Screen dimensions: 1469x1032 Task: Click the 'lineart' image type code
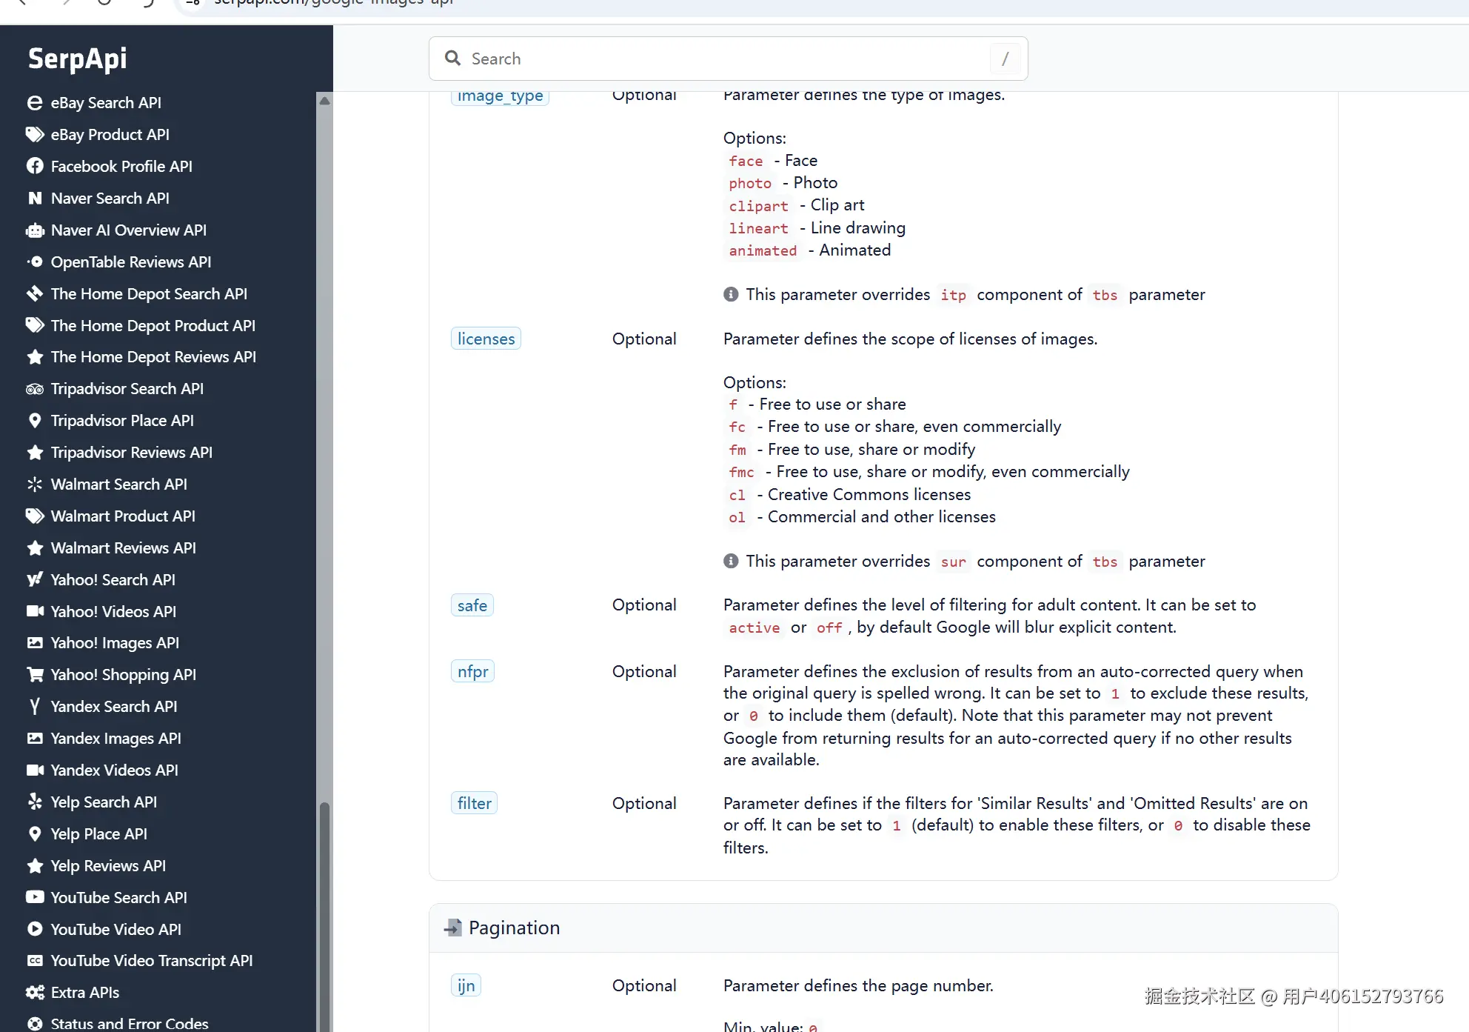(x=758, y=228)
